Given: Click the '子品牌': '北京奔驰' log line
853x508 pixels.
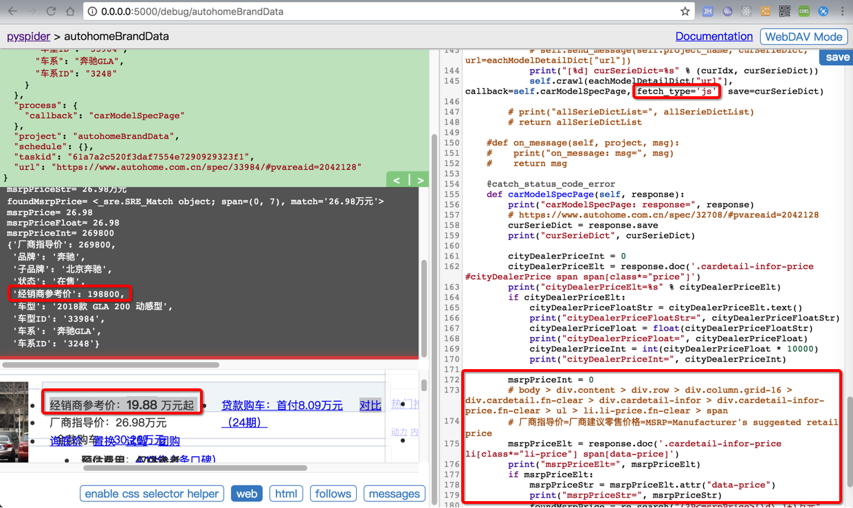Looking at the screenshot, I should (x=63, y=269).
